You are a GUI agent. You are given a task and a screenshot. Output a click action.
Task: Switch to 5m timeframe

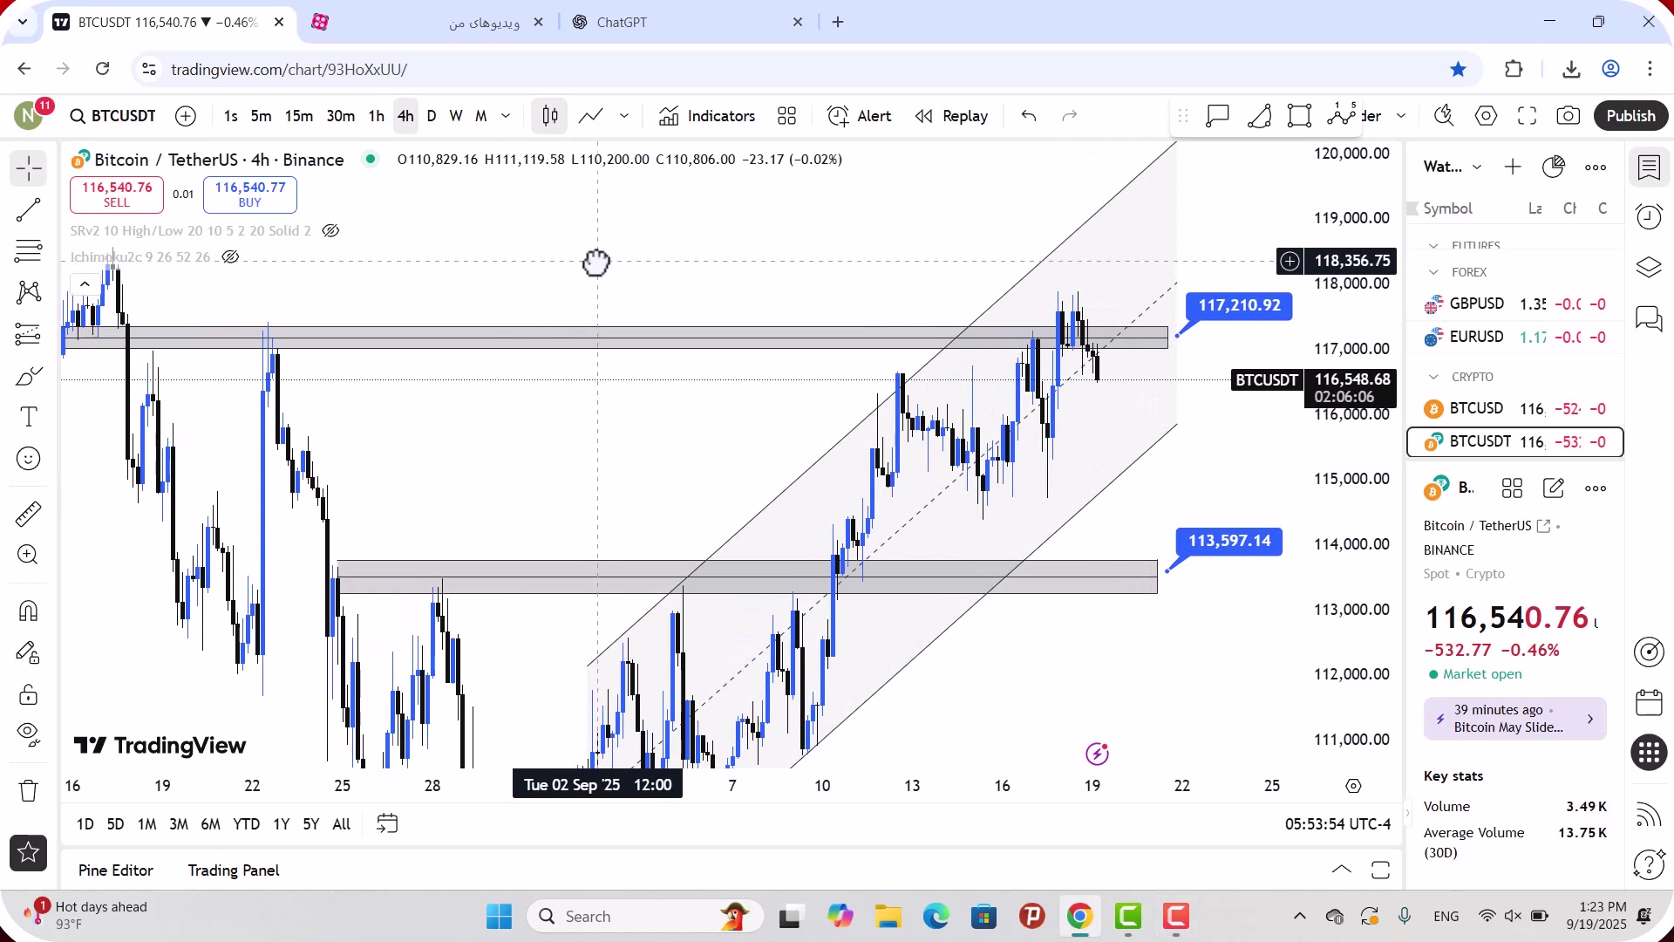click(x=261, y=116)
